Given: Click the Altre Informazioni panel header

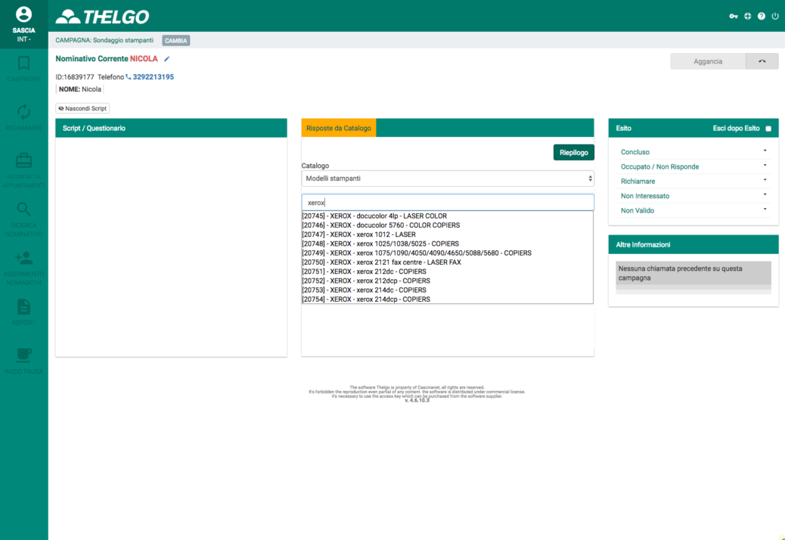Looking at the screenshot, I should [x=693, y=245].
